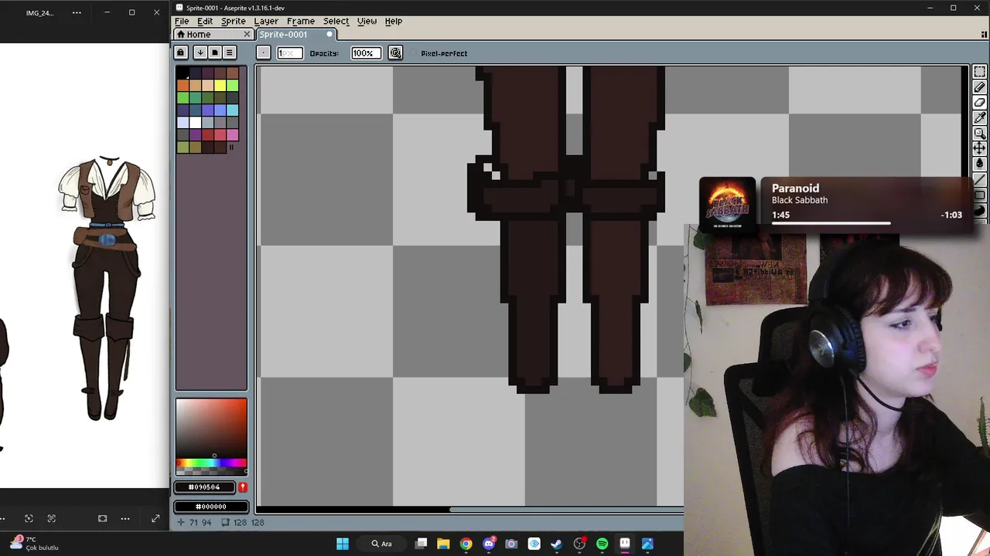Click the taskbar Ara search box
Viewport: 990px width, 556px height.
382,544
